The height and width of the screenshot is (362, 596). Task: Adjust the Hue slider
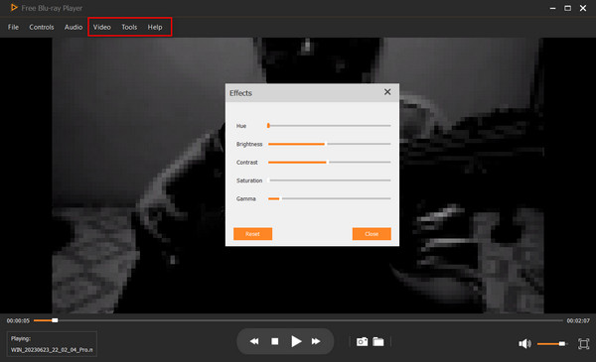tap(329, 126)
